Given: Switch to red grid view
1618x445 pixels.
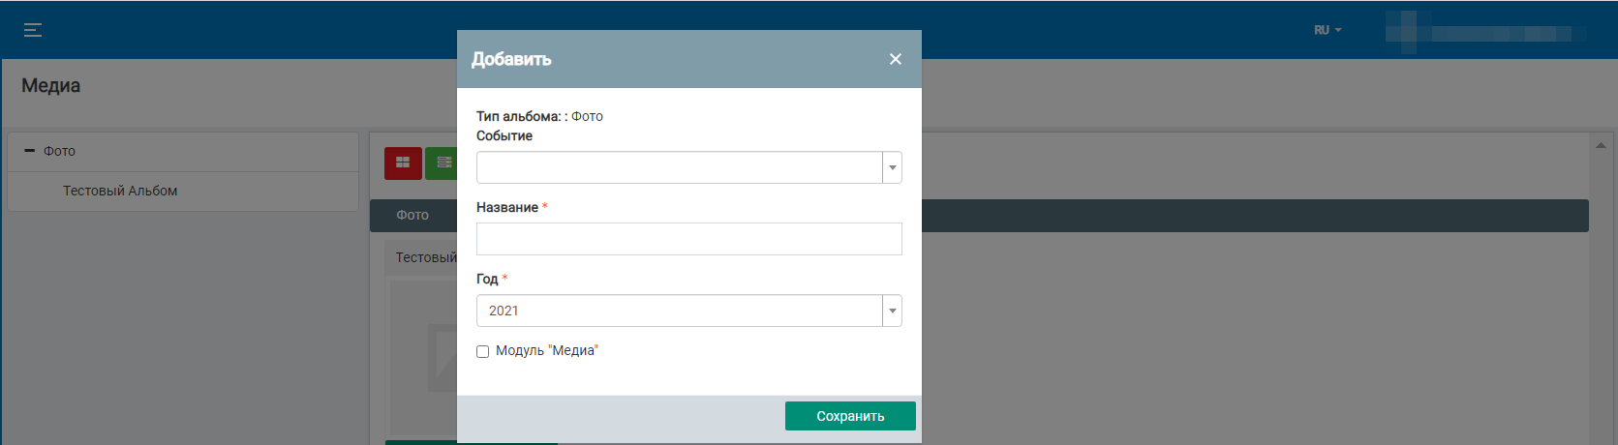Looking at the screenshot, I should (403, 163).
